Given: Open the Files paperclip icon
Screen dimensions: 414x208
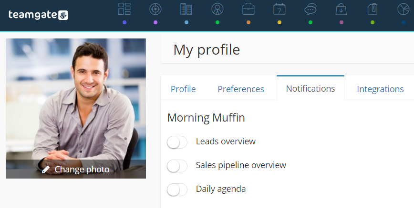Looking at the screenshot, I should click(x=373, y=9).
